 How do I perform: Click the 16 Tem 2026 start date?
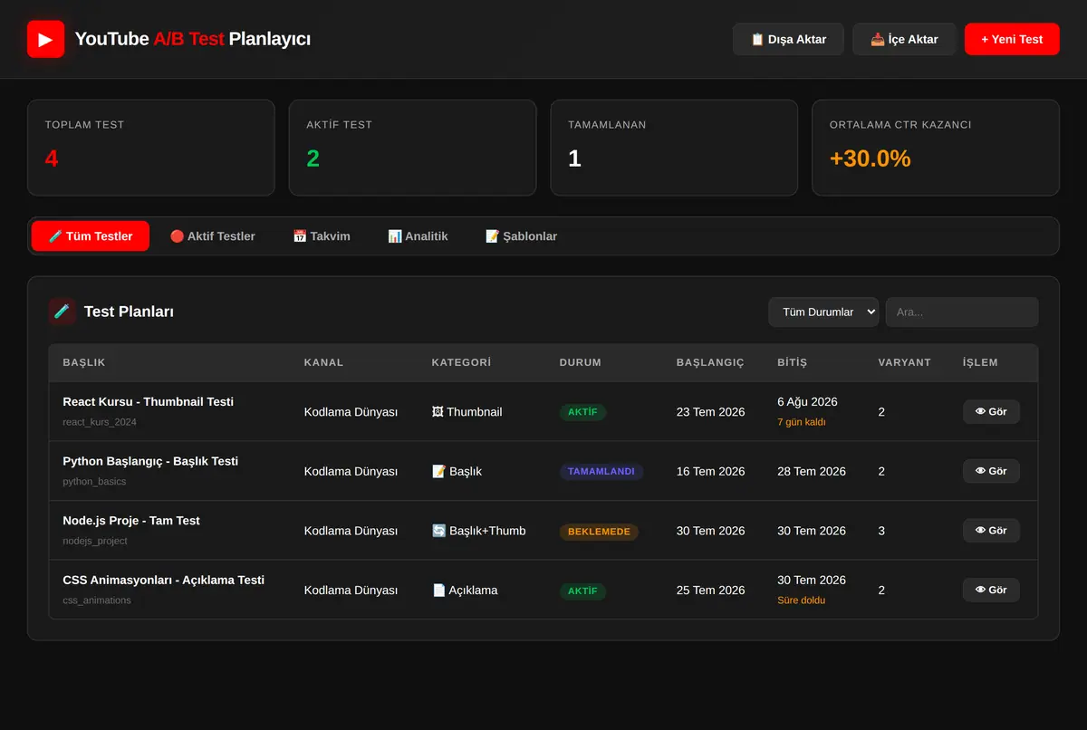(711, 471)
